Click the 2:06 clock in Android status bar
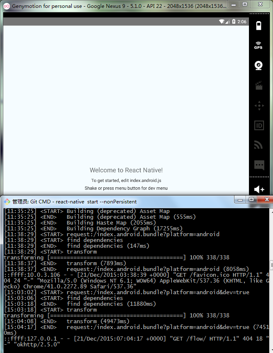 pos(241,22)
